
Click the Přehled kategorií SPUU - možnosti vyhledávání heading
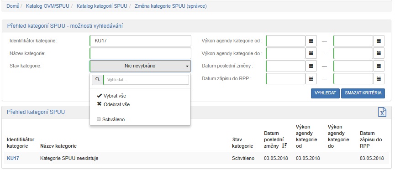pos(65,26)
